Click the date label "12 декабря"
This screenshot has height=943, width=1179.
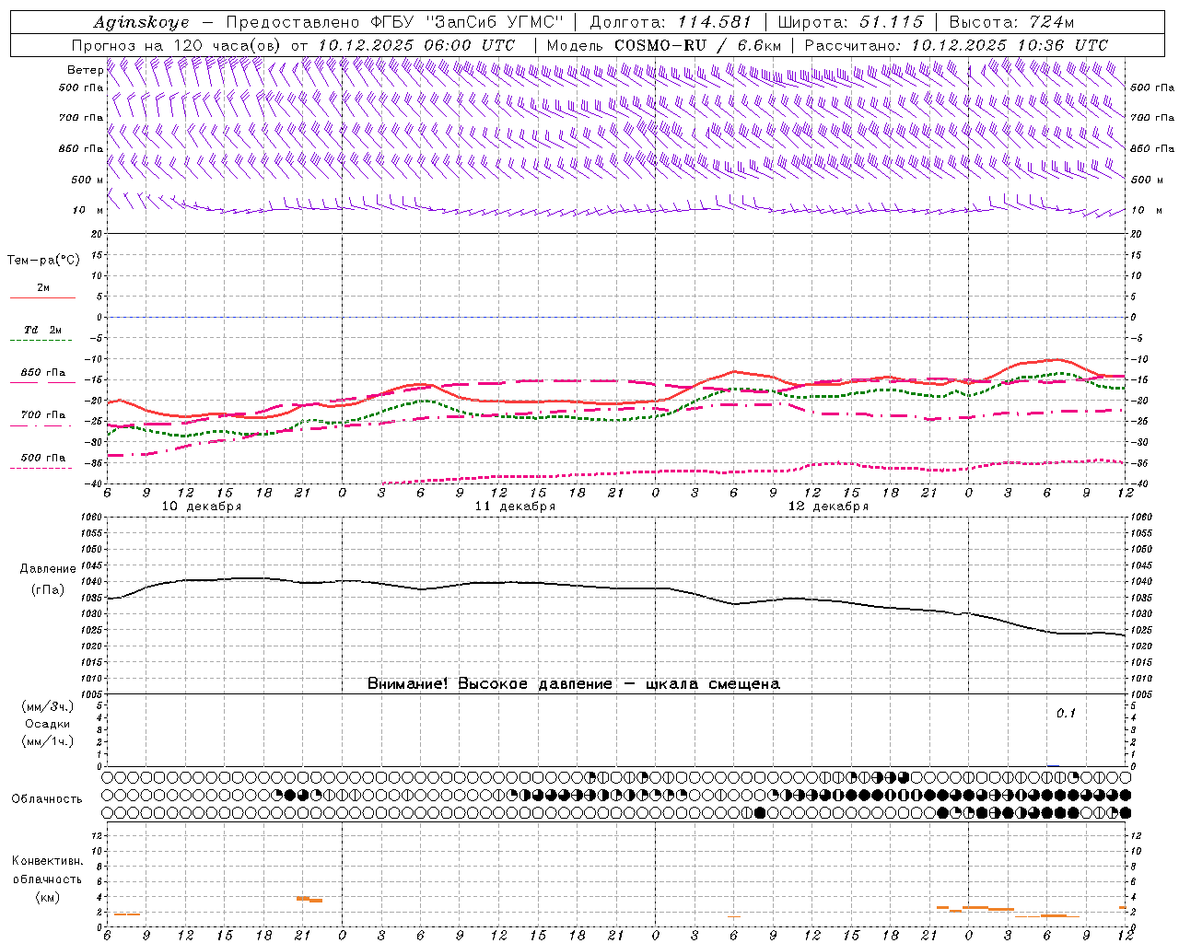(828, 506)
